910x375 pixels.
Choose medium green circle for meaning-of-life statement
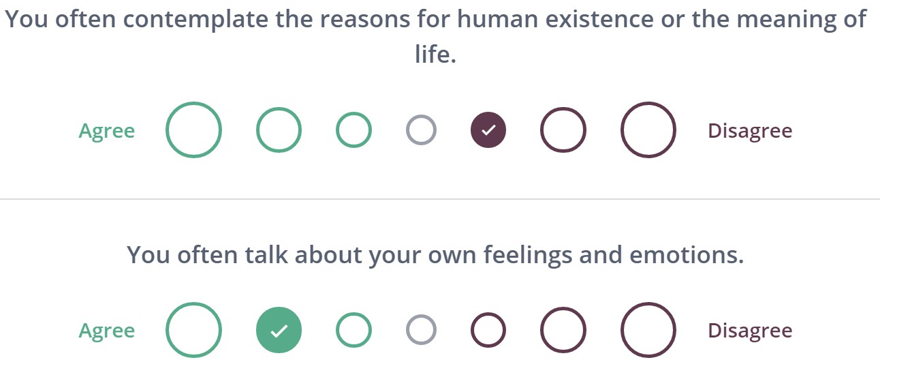279,130
